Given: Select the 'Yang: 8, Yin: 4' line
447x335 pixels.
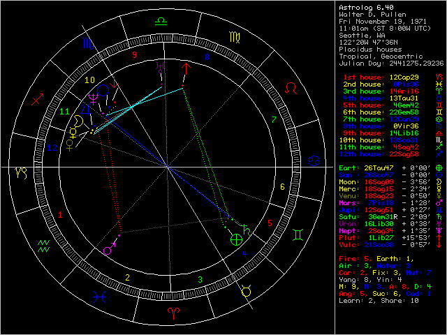Looking at the screenshot, I should point(370,280).
